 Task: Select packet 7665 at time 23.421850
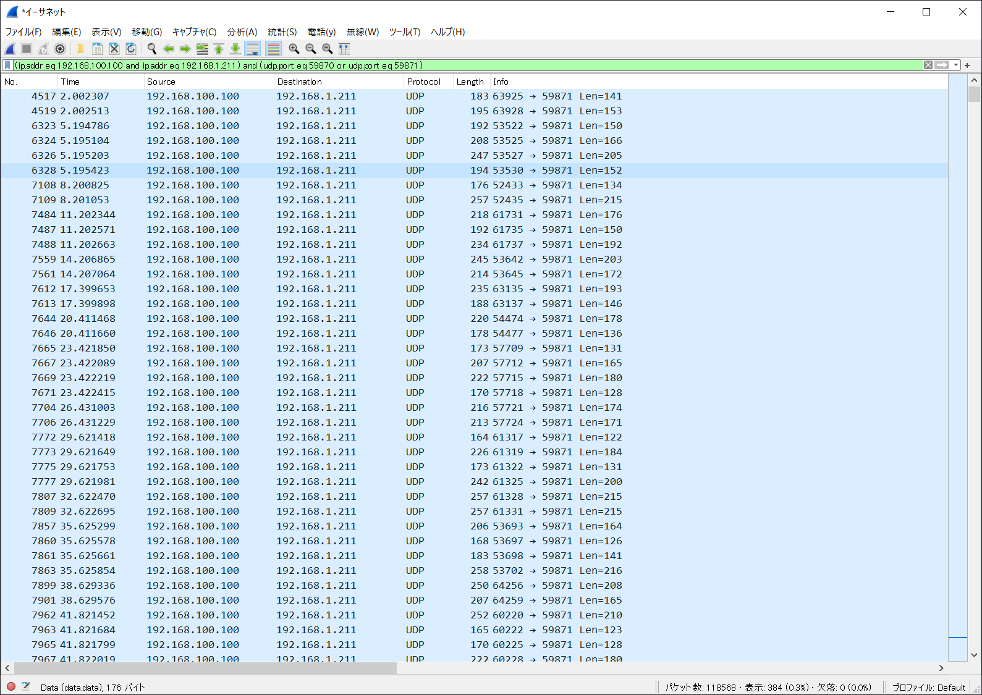(475, 348)
